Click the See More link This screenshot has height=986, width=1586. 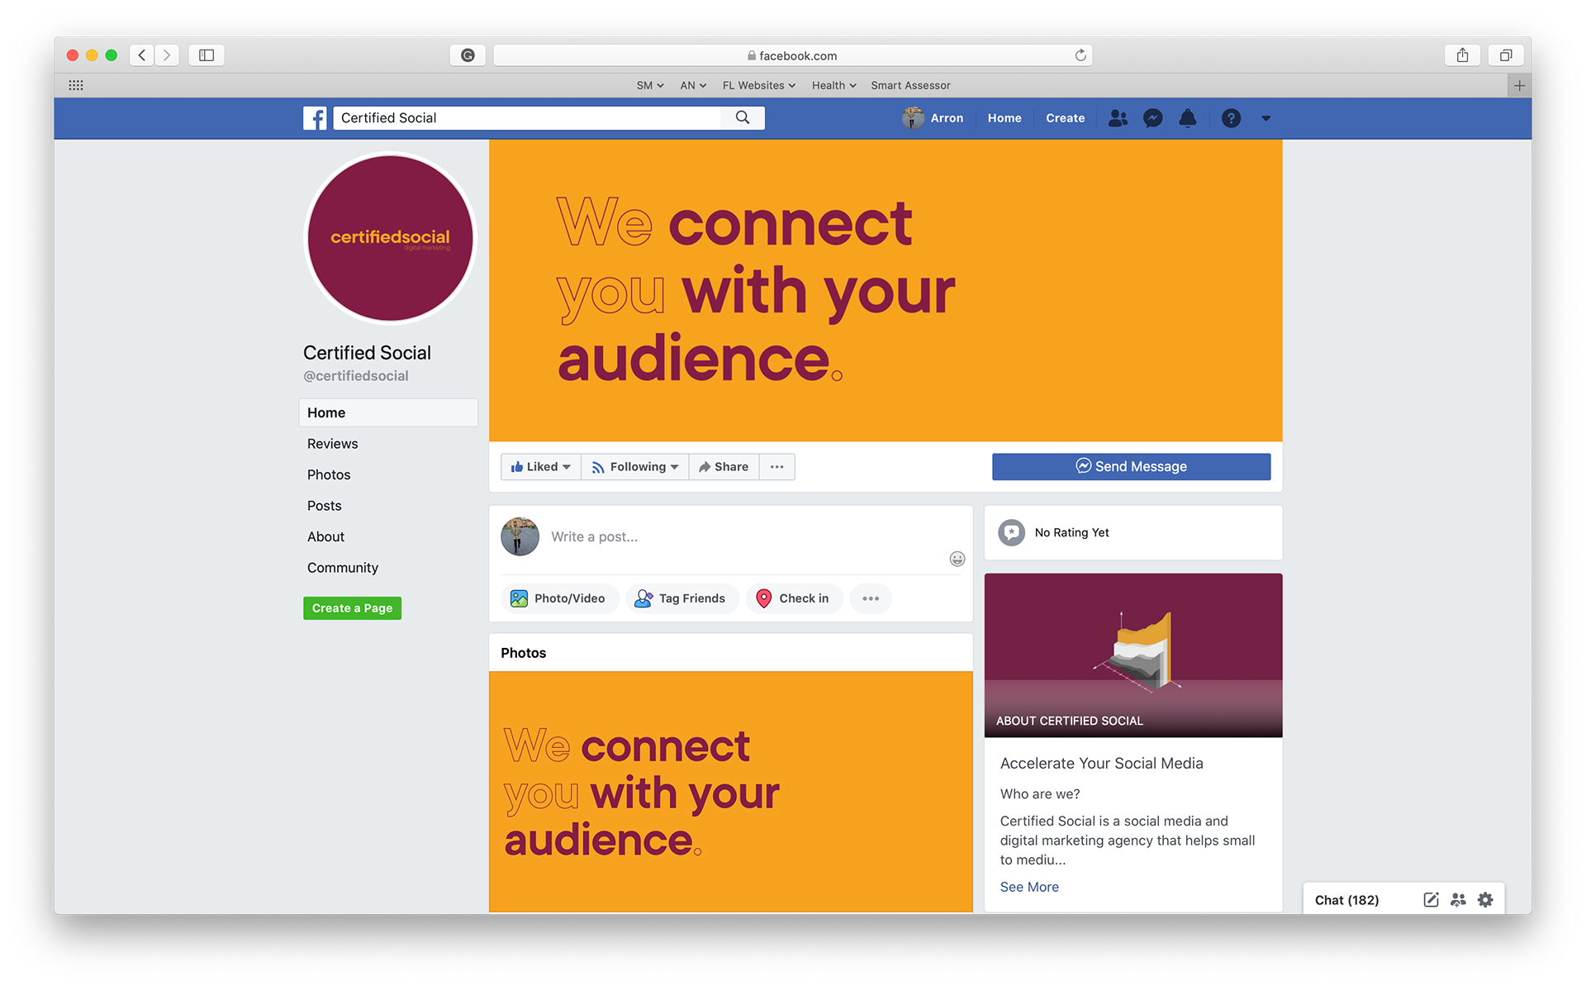tap(1029, 887)
